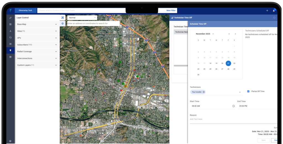
Task: Select the map pin sidebar item
Action: [11, 50]
